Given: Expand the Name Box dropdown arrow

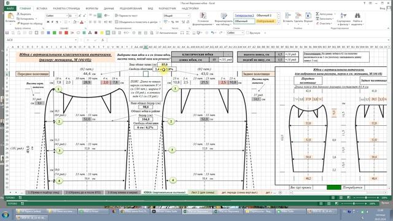Looking at the screenshot, I should [x=76, y=40].
